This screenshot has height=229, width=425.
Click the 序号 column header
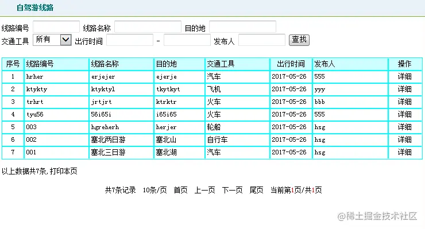point(13,64)
